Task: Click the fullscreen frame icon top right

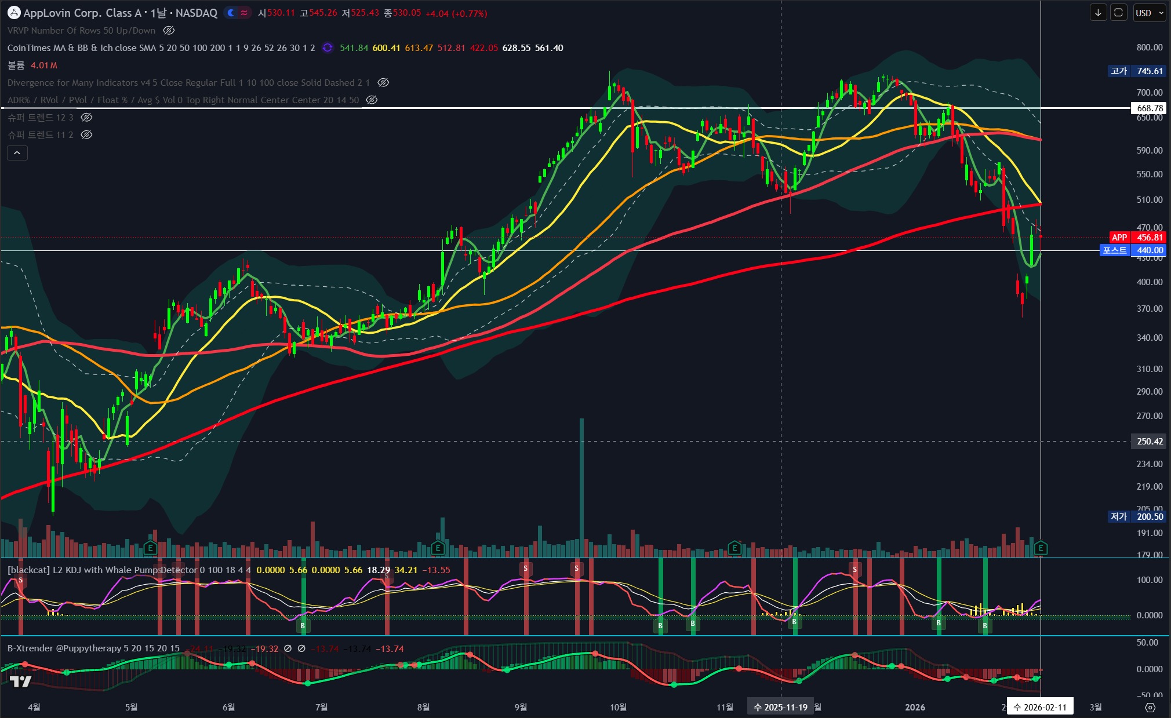Action: (1119, 13)
